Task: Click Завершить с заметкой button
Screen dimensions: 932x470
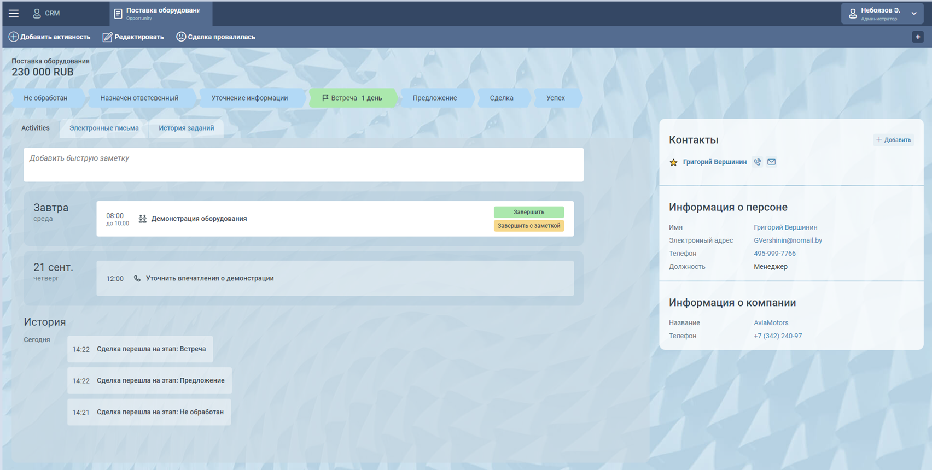Action: 528,226
